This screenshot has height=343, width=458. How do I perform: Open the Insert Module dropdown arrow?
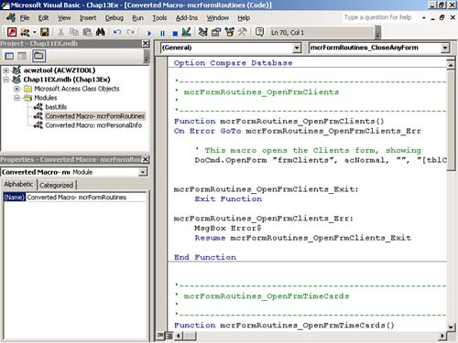pos(35,32)
